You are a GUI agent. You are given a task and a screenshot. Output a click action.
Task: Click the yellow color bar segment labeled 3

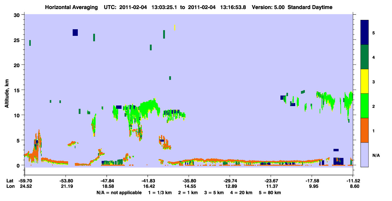click(365, 81)
